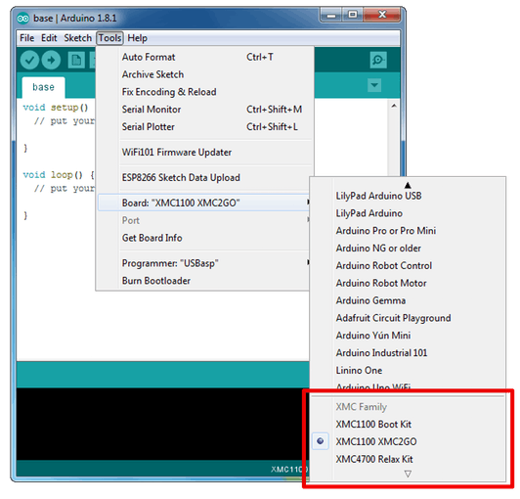Click editor scrollbar up arrow
The width and height of the screenshot is (520, 499).
[x=394, y=106]
